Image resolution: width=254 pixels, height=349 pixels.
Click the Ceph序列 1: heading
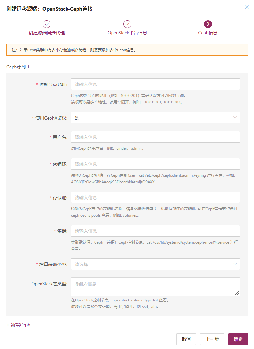(18, 67)
